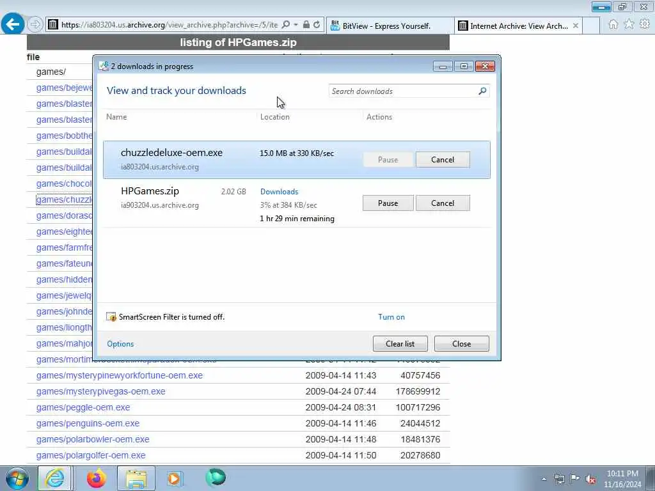Image resolution: width=655 pixels, height=491 pixels.
Task: Click the 1 hr 29 min remaining text
Action: (x=297, y=219)
